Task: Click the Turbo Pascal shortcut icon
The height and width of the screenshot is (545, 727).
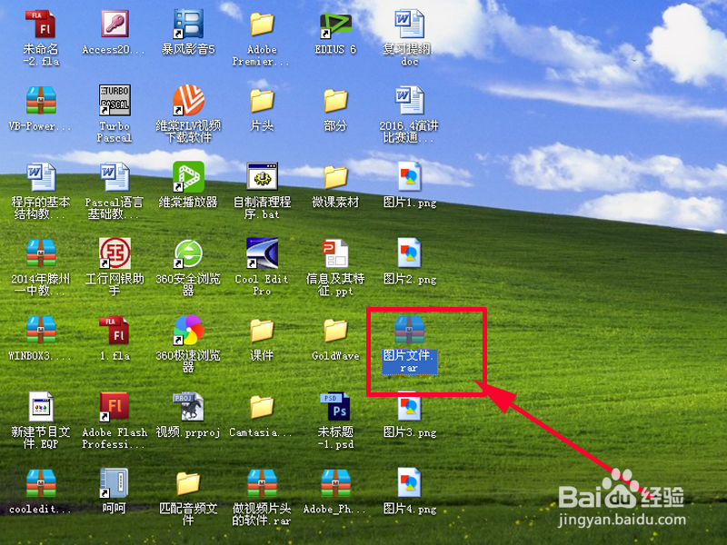Action: click(115, 100)
